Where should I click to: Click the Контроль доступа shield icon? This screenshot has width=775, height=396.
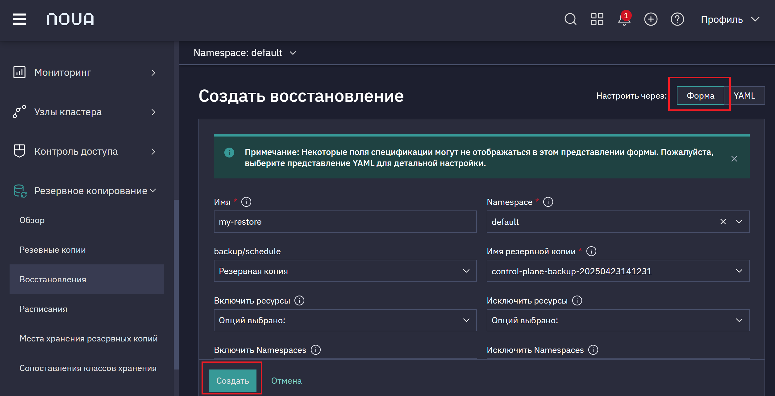pos(19,151)
